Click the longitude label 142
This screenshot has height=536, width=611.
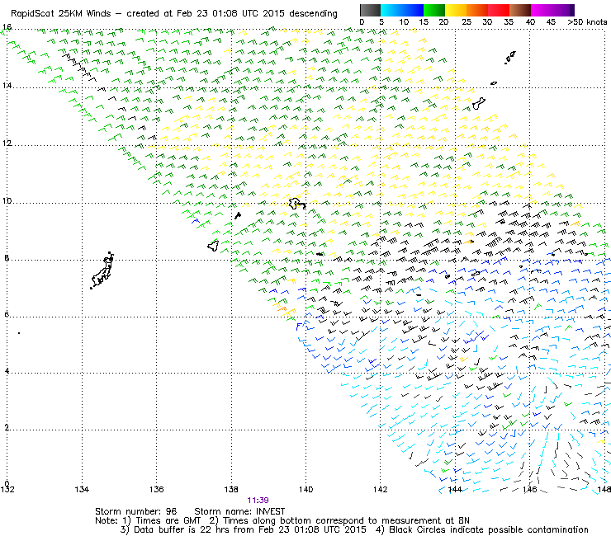381,489
